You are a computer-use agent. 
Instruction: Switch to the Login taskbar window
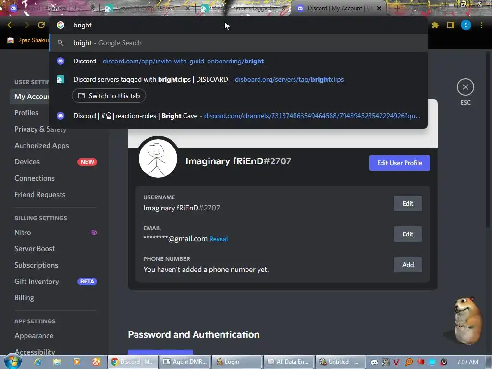(x=237, y=362)
